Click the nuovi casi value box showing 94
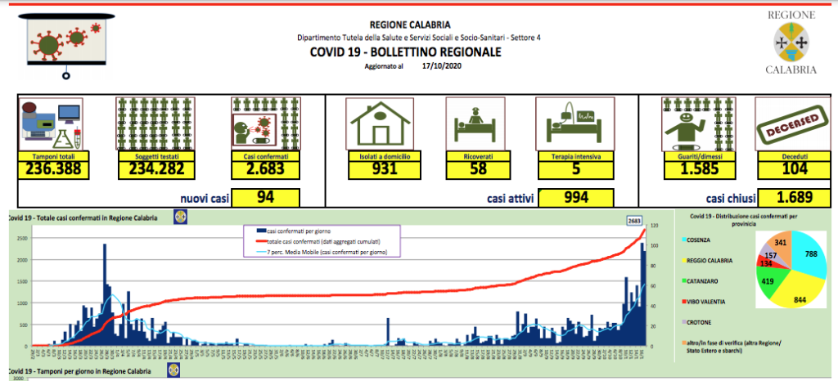 (x=265, y=198)
